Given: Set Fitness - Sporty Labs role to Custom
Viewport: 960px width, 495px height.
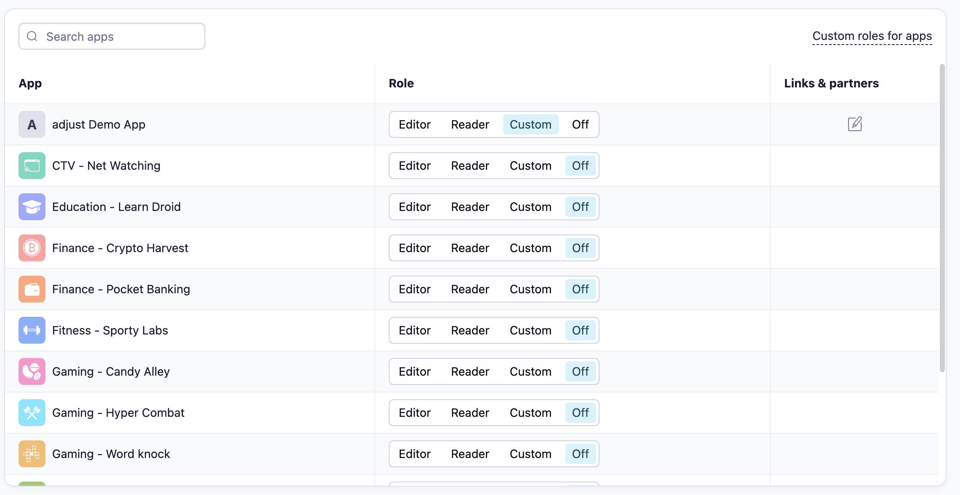Looking at the screenshot, I should [x=530, y=330].
